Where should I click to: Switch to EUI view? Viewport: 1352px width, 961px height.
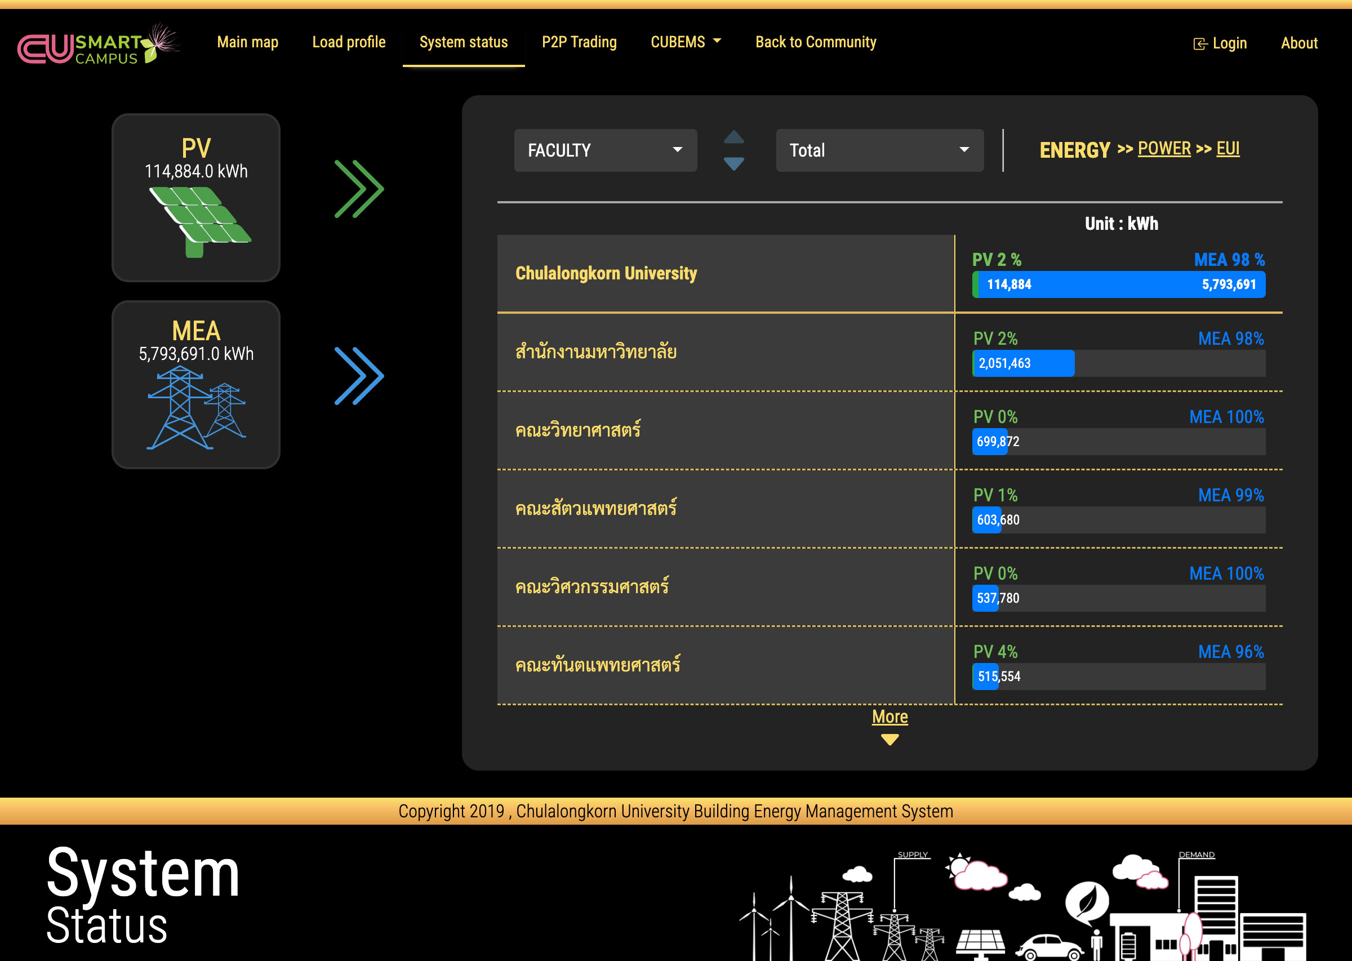coord(1228,149)
